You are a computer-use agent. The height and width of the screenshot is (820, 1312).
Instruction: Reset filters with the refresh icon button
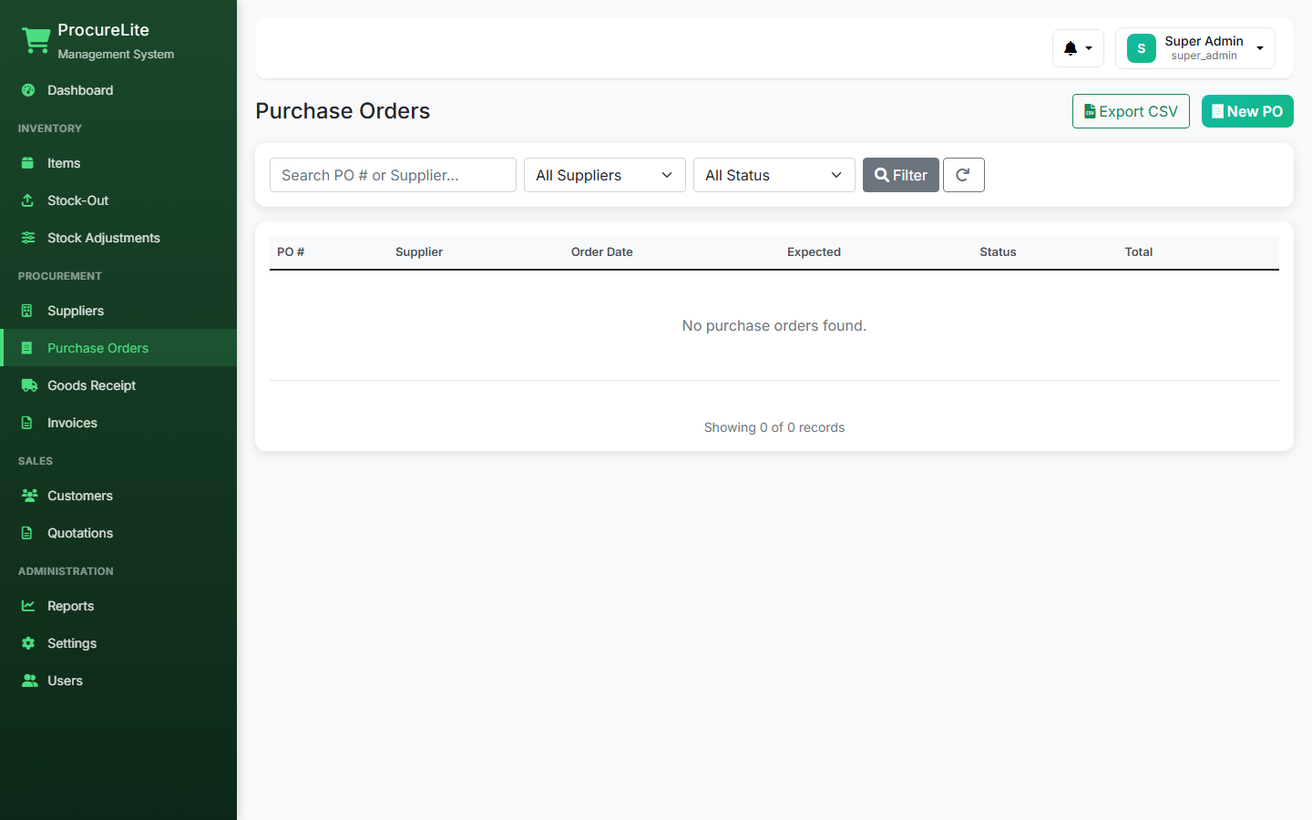coord(963,175)
